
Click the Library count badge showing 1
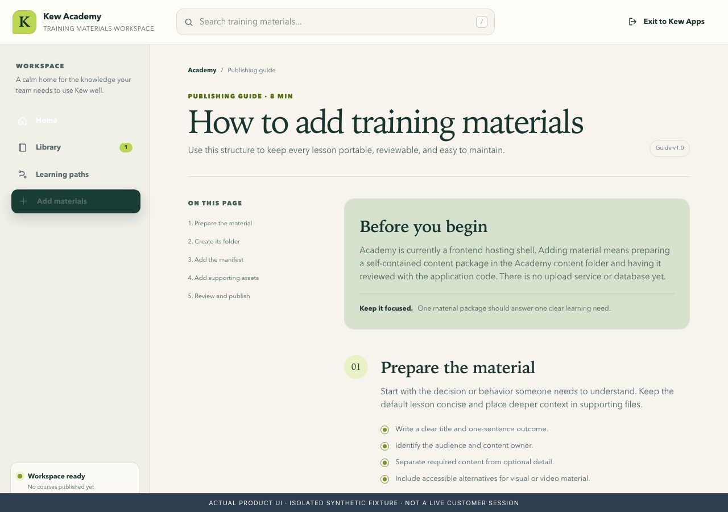pyautogui.click(x=126, y=147)
